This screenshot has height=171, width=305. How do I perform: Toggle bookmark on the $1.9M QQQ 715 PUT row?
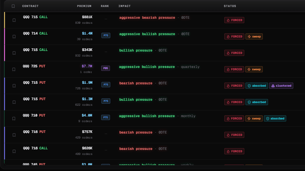tap(14, 86)
